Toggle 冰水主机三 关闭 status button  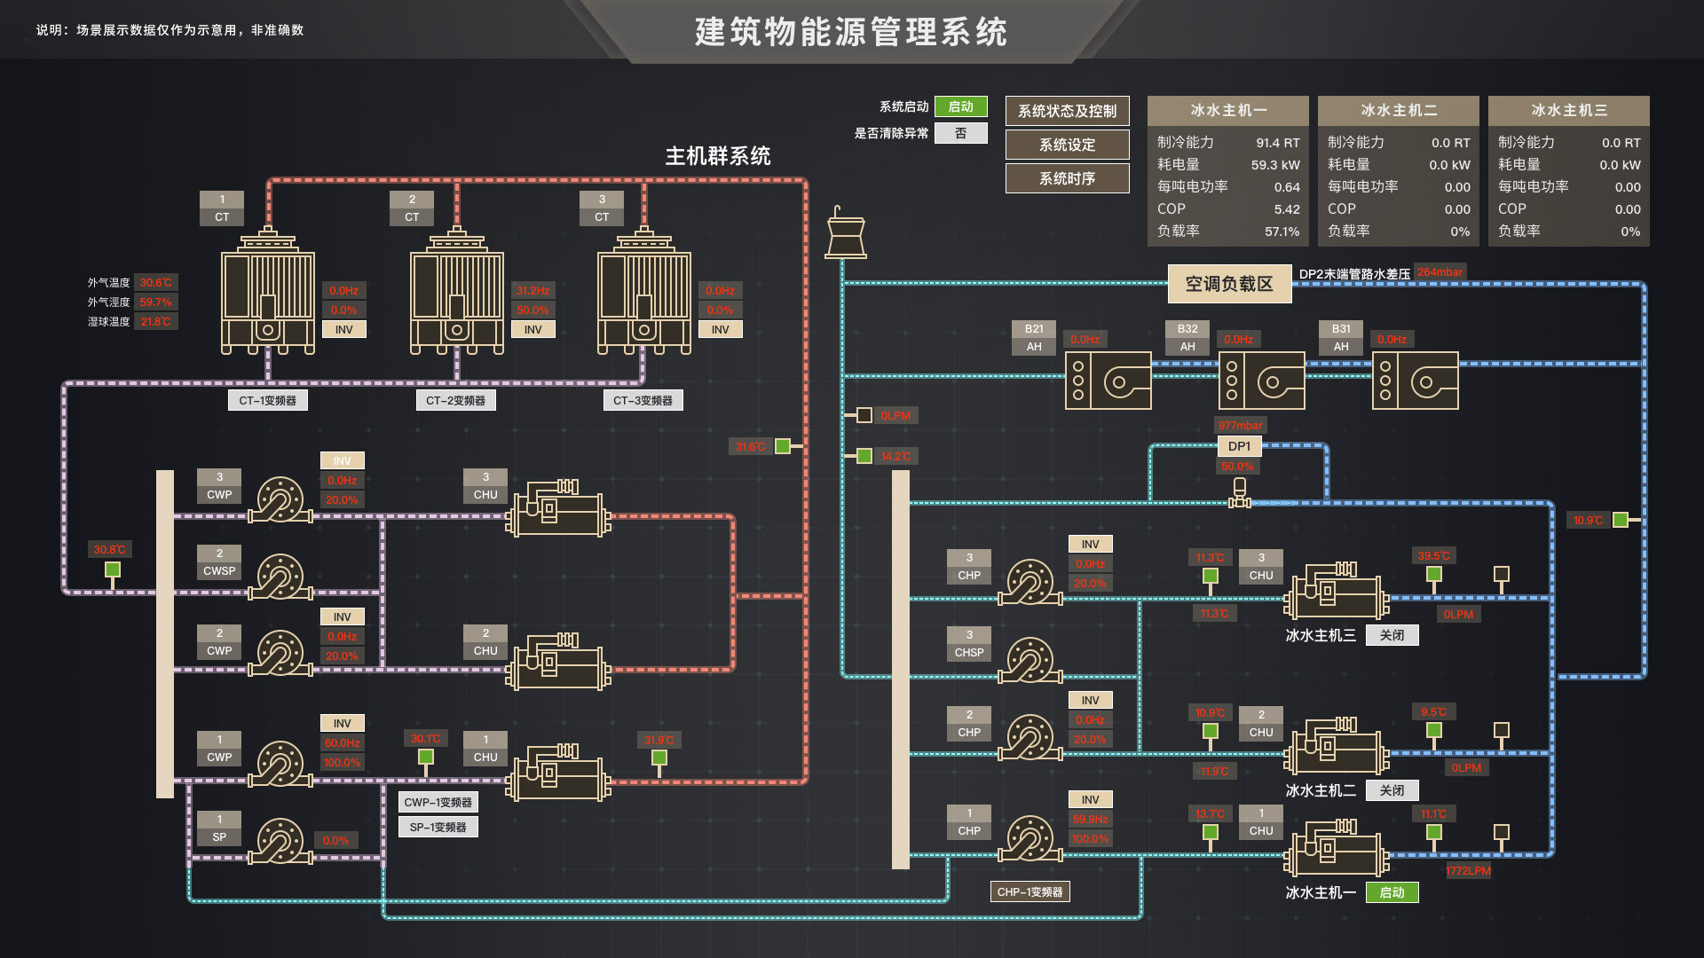click(x=1392, y=635)
